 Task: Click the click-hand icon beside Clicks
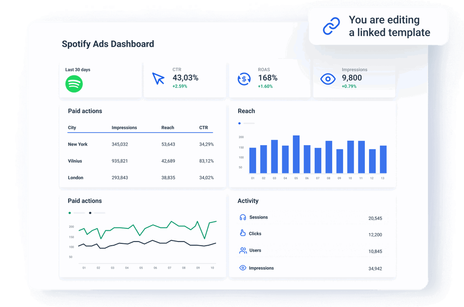(243, 234)
